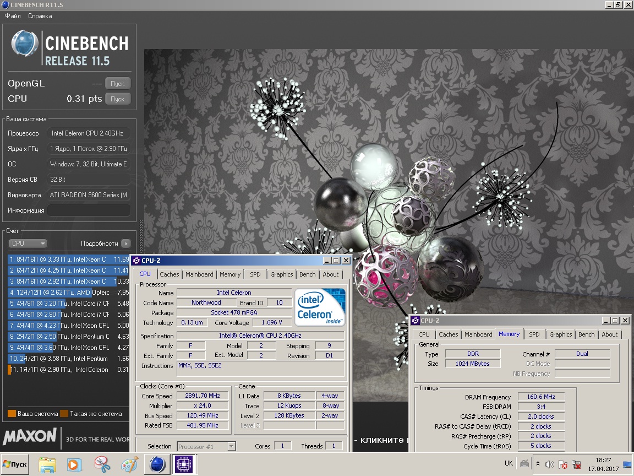Select ranking row 7 Intel Xeon 5.00
The image size is (634, 476).
[x=68, y=326]
